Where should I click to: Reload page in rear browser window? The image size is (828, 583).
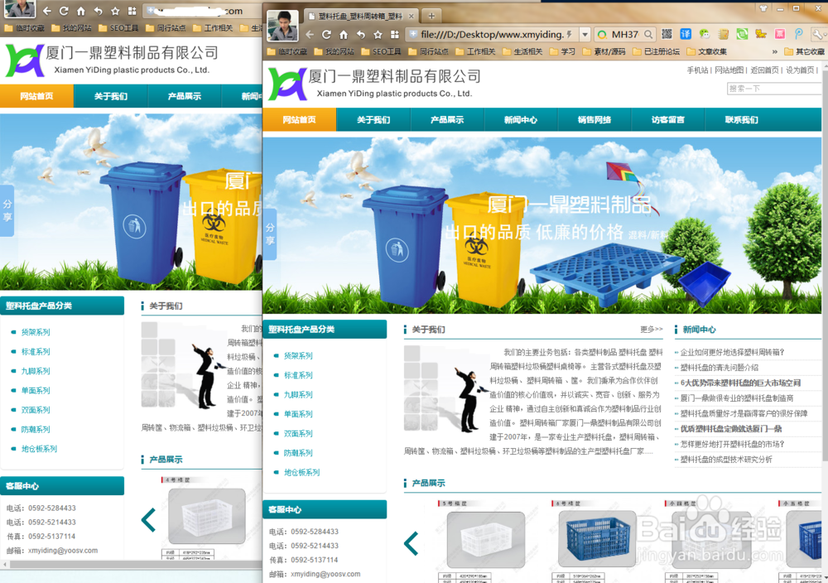coord(64,11)
